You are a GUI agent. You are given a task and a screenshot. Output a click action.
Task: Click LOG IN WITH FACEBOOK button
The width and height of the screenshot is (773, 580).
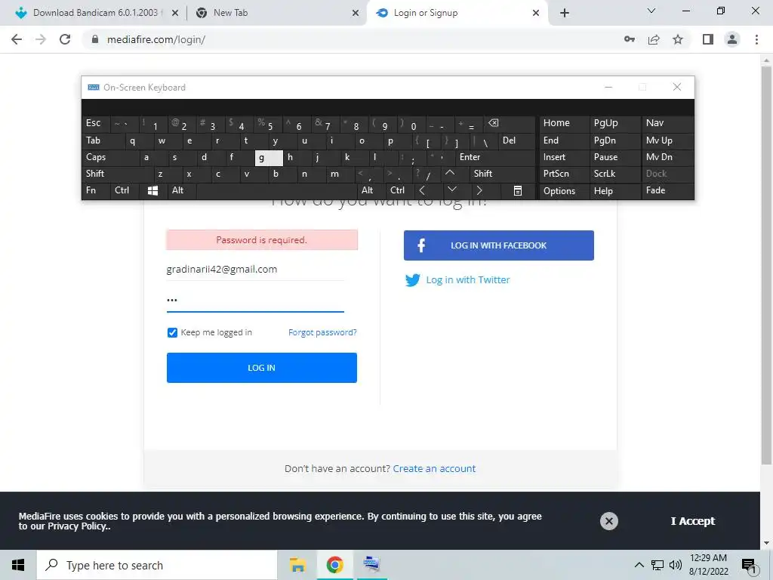coord(499,245)
